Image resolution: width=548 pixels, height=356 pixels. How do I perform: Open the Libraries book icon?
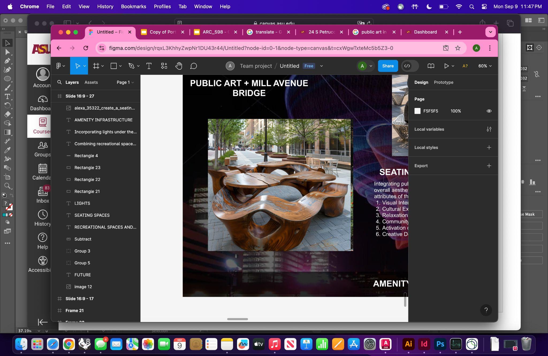point(431,66)
